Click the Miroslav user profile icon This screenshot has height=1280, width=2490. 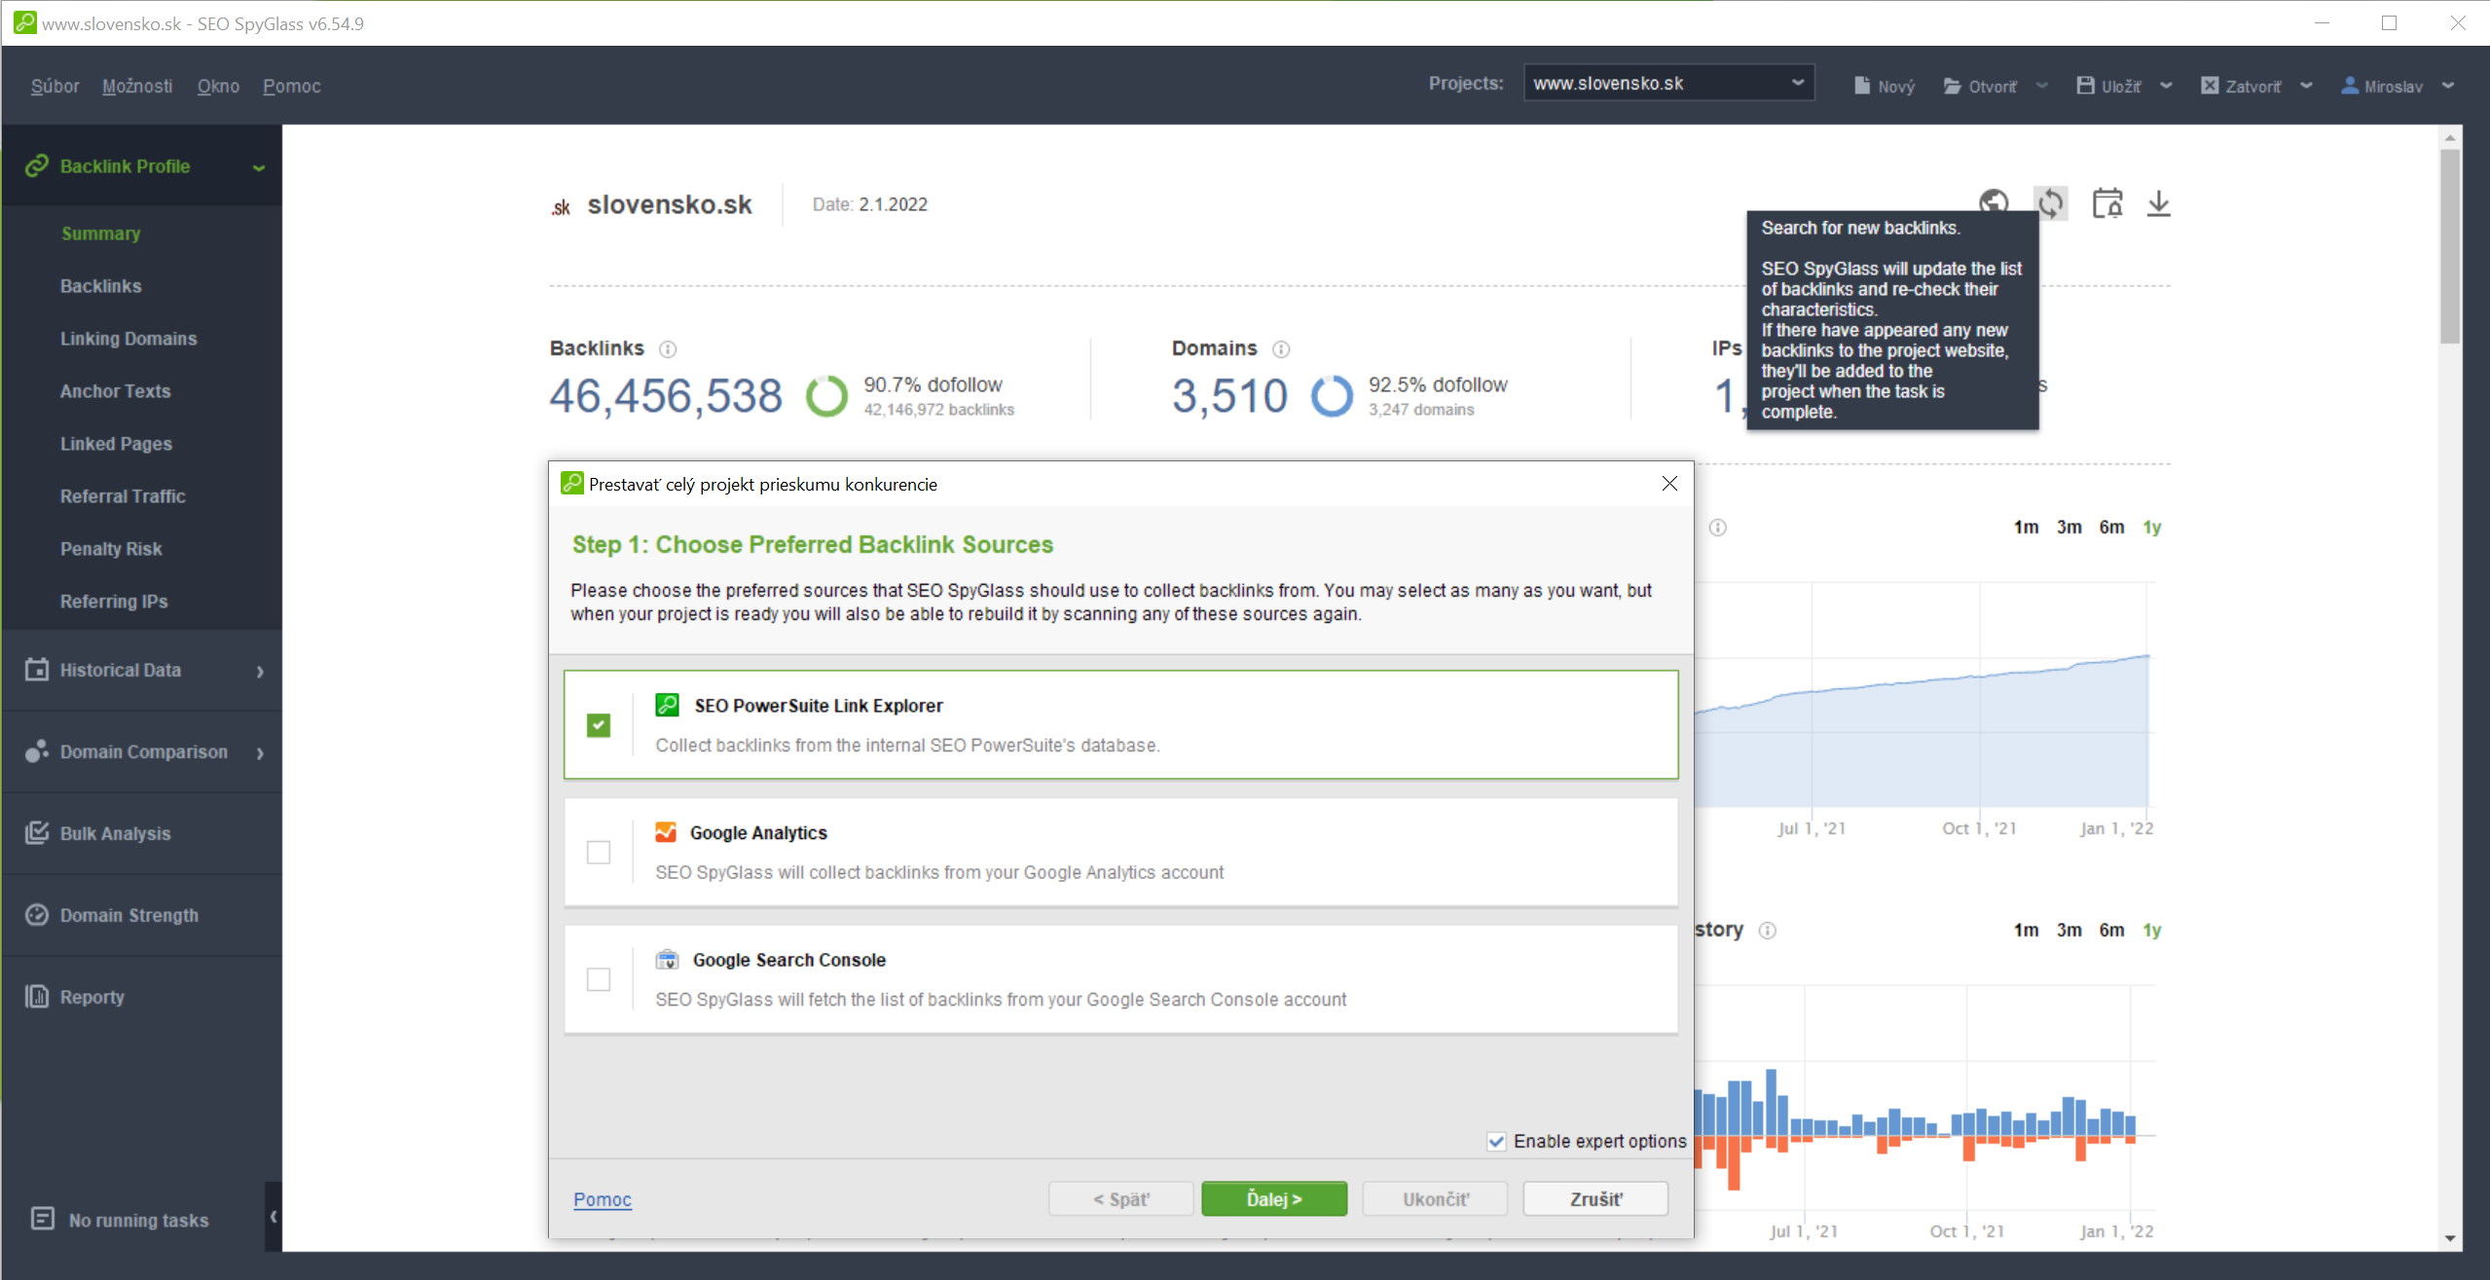tap(2349, 86)
